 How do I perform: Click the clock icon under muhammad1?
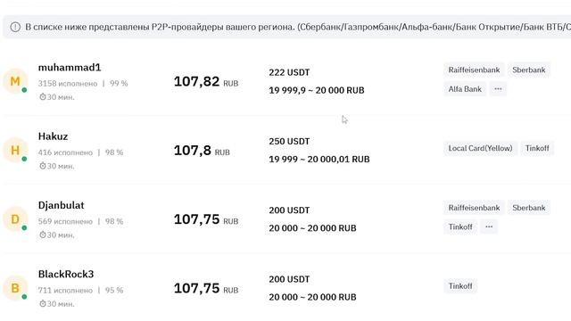[43, 97]
